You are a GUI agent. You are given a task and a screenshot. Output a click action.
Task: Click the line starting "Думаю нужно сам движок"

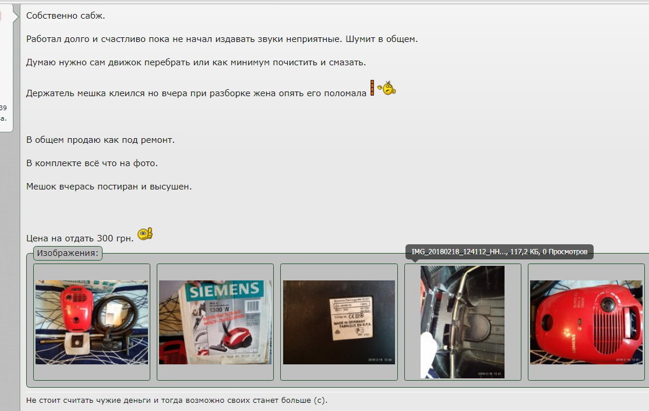196,62
